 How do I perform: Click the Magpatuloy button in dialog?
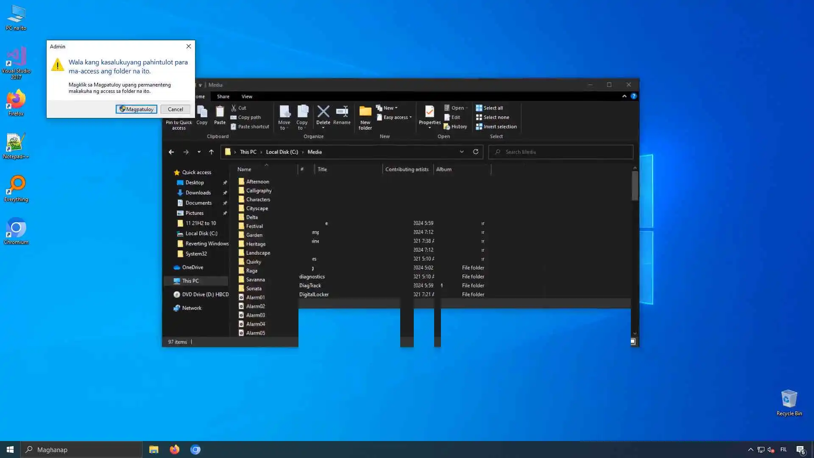coord(137,109)
